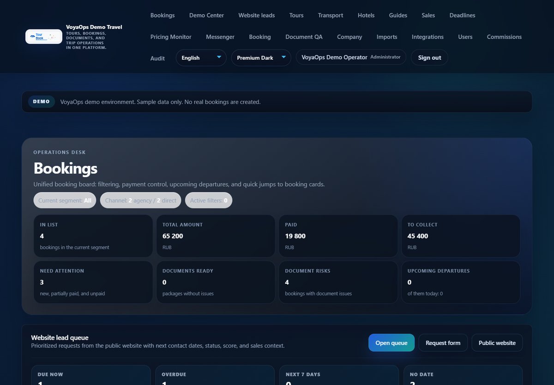Open Website leads page

point(257,15)
